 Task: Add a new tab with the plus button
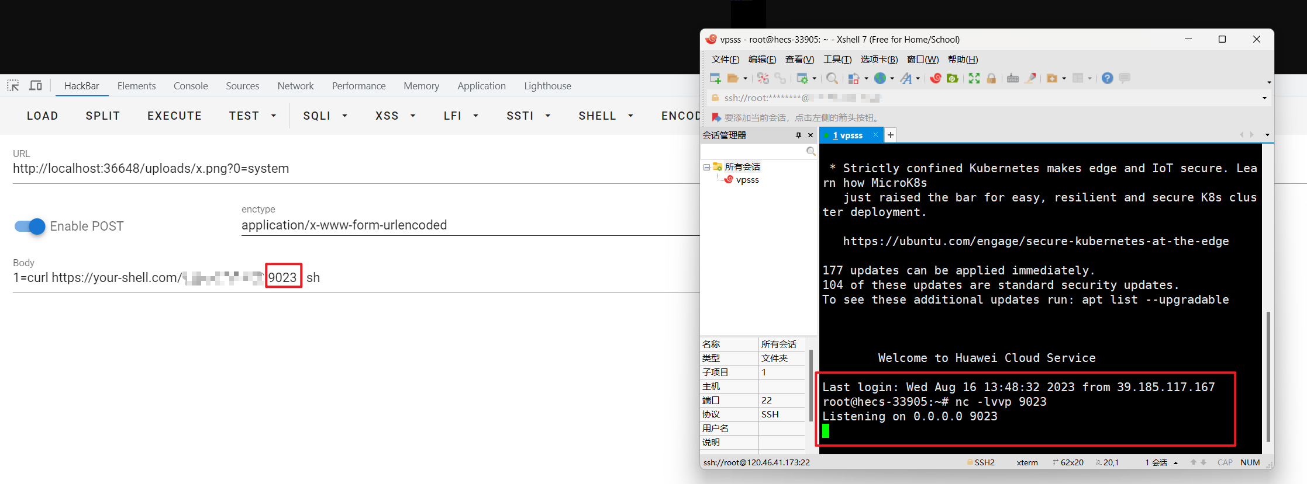[x=890, y=135]
